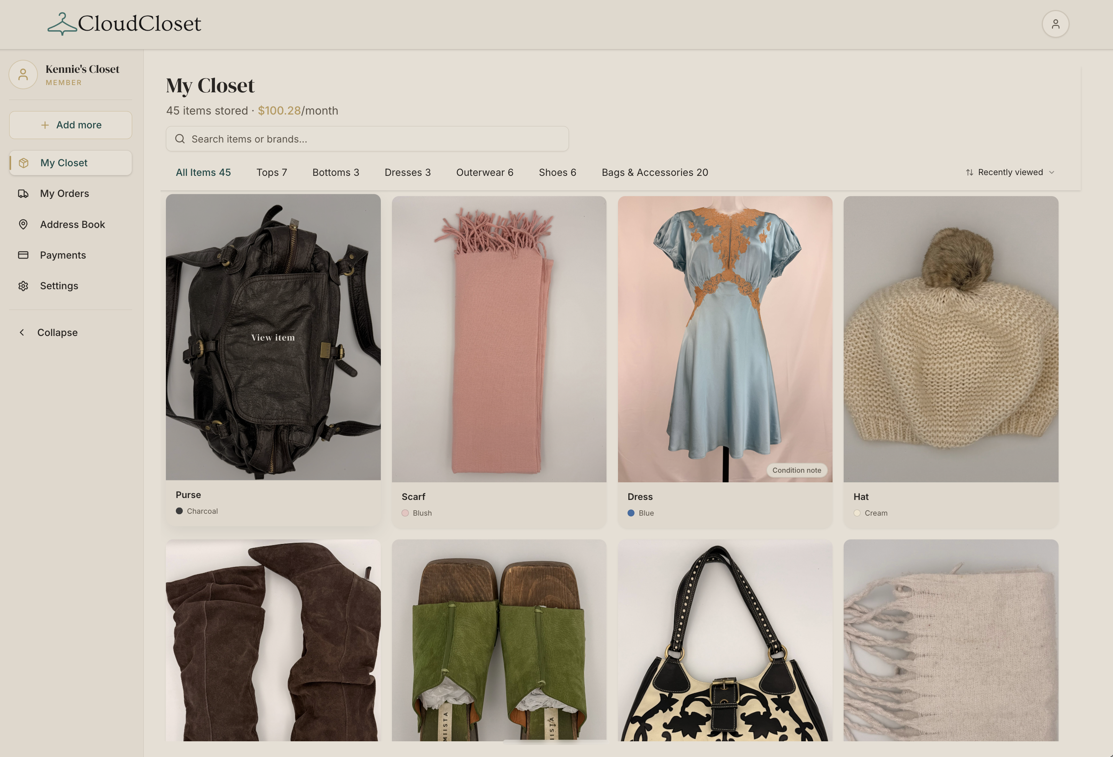1113x757 pixels.
Task: Click the Payments card icon
Action: (23, 255)
